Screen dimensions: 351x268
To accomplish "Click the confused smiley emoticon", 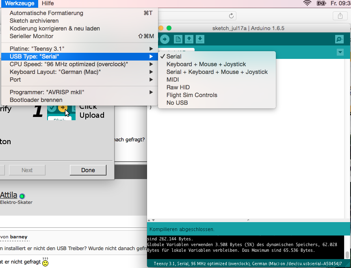I will point(45,262).
